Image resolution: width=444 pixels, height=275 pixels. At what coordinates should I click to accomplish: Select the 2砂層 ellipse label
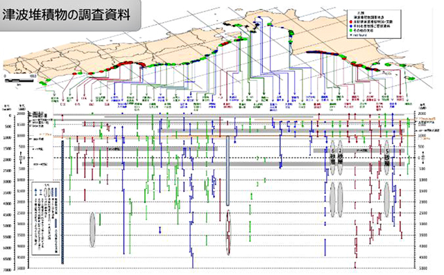340,158
